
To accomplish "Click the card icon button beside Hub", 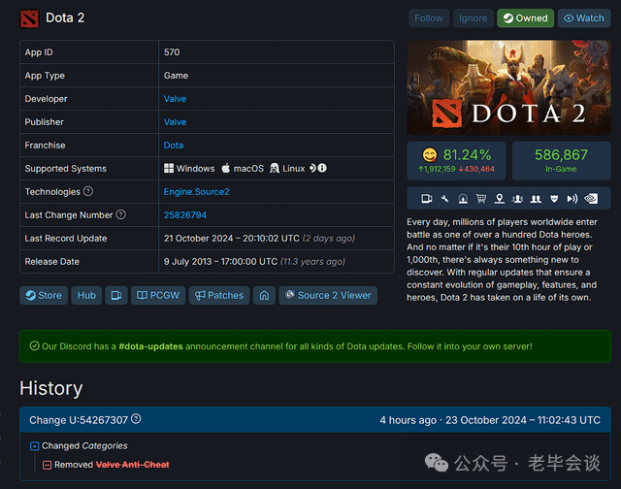I will (116, 295).
